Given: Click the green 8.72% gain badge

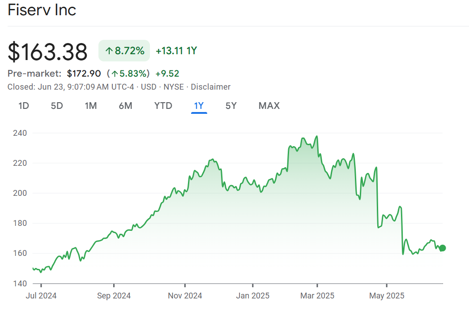Looking at the screenshot, I should tap(124, 51).
